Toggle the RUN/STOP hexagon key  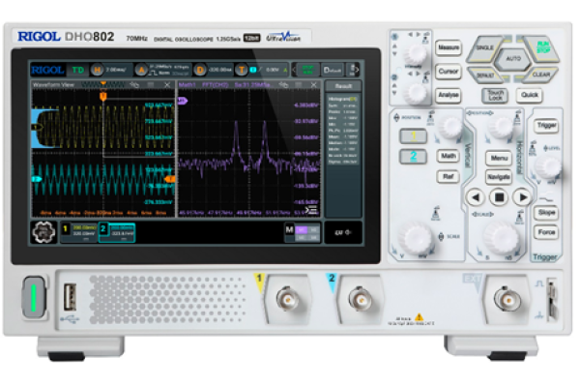(541, 47)
